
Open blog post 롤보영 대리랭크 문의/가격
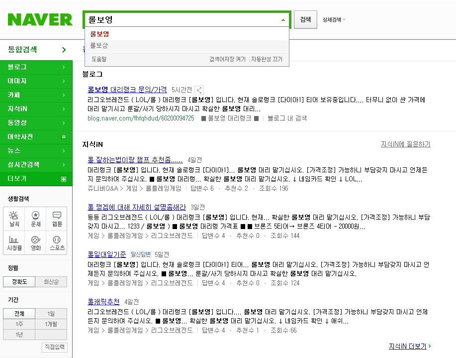127,90
